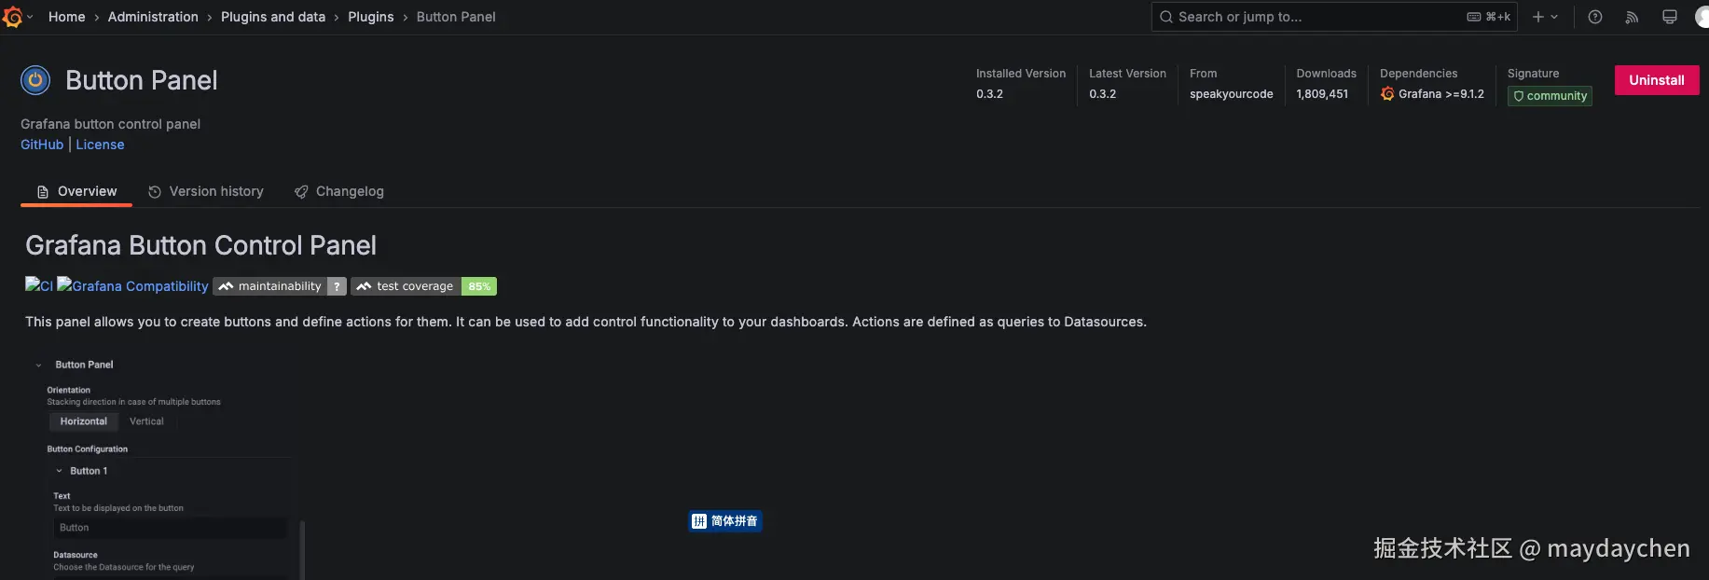This screenshot has height=580, width=1709.
Task: Click the Orientation label
Action: pyautogui.click(x=69, y=391)
